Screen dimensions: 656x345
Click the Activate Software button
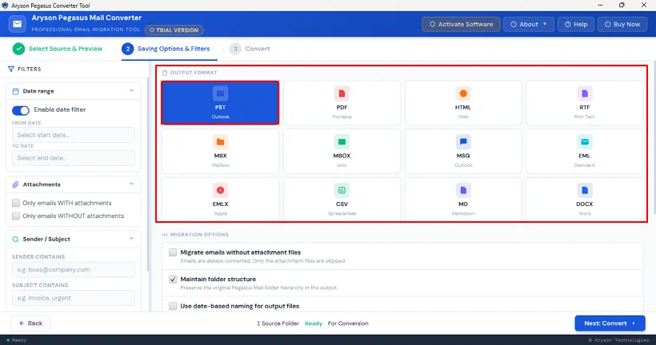point(461,24)
